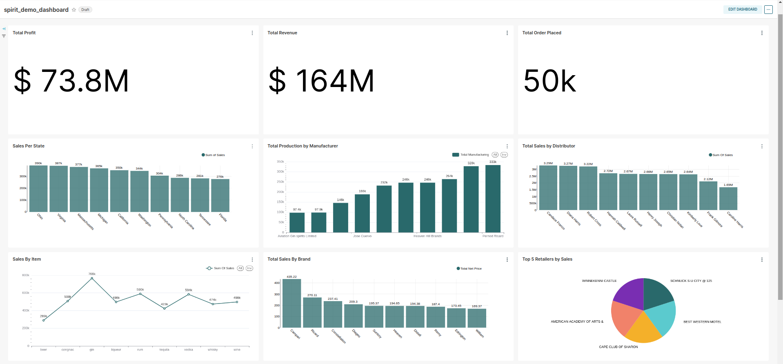Image resolution: width=783 pixels, height=364 pixels.
Task: Open Top 5 Retailers by Sales kebab menu
Action: coord(762,259)
